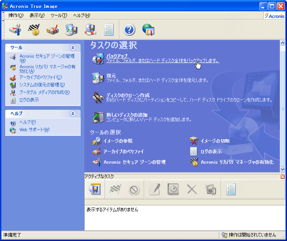Click the バックアップ task icon
The width and height of the screenshot is (287, 241).
click(98, 58)
